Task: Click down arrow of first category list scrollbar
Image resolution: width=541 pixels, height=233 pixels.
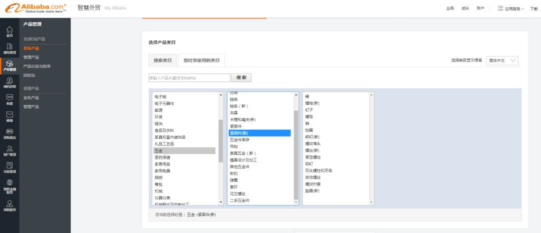Action: 221,202
